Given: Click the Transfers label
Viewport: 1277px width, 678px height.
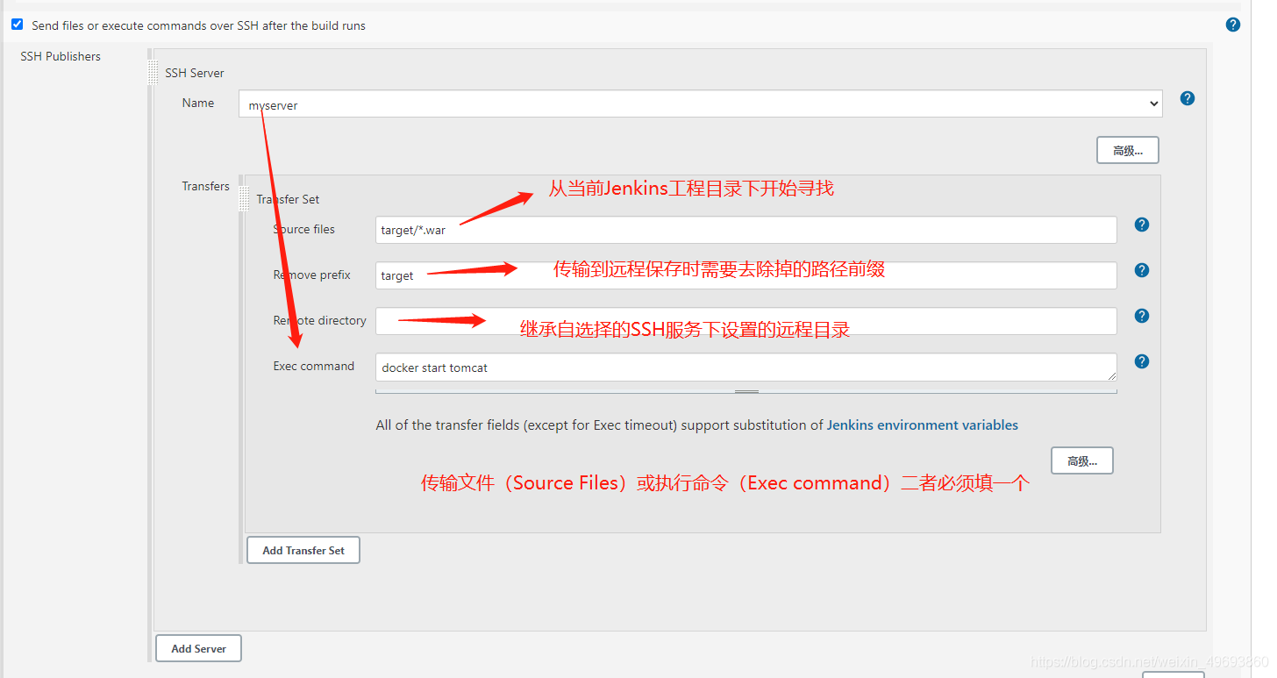Looking at the screenshot, I should click(x=205, y=186).
